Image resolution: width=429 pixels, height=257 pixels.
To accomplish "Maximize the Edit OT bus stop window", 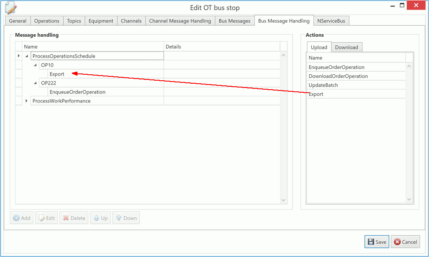I will point(402,6).
